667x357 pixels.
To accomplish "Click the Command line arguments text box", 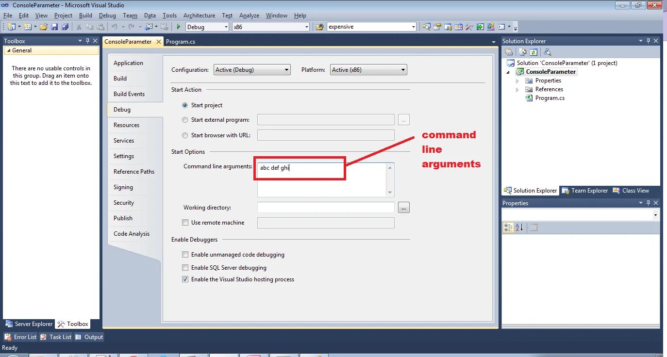I will 326,179.
